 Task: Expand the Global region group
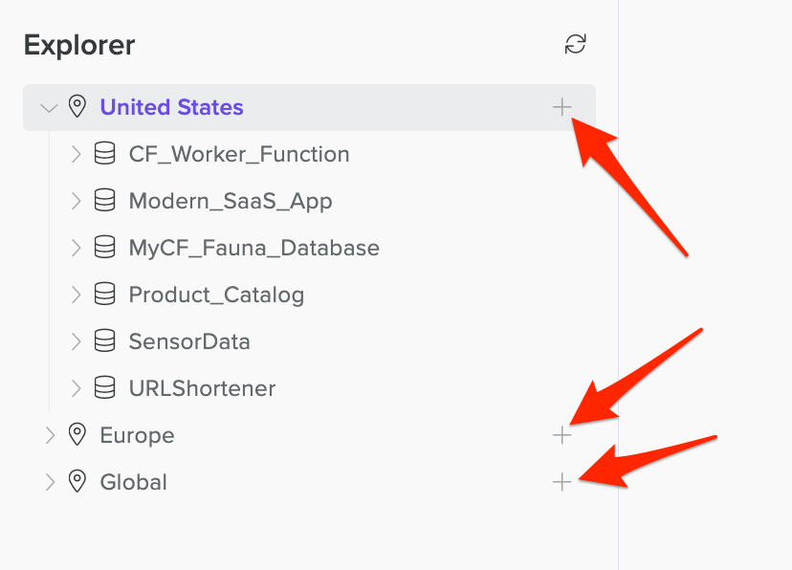click(50, 482)
